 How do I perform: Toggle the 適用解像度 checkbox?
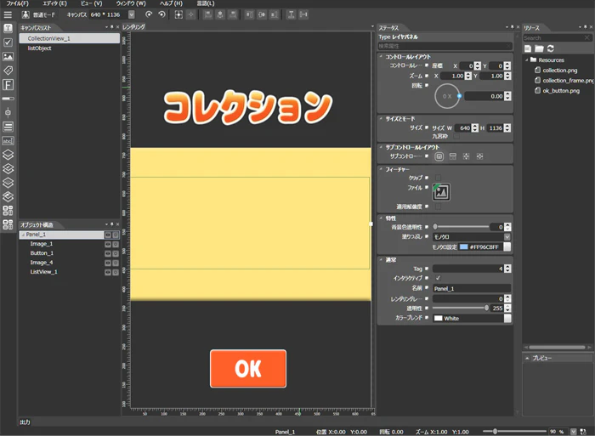tap(438, 207)
